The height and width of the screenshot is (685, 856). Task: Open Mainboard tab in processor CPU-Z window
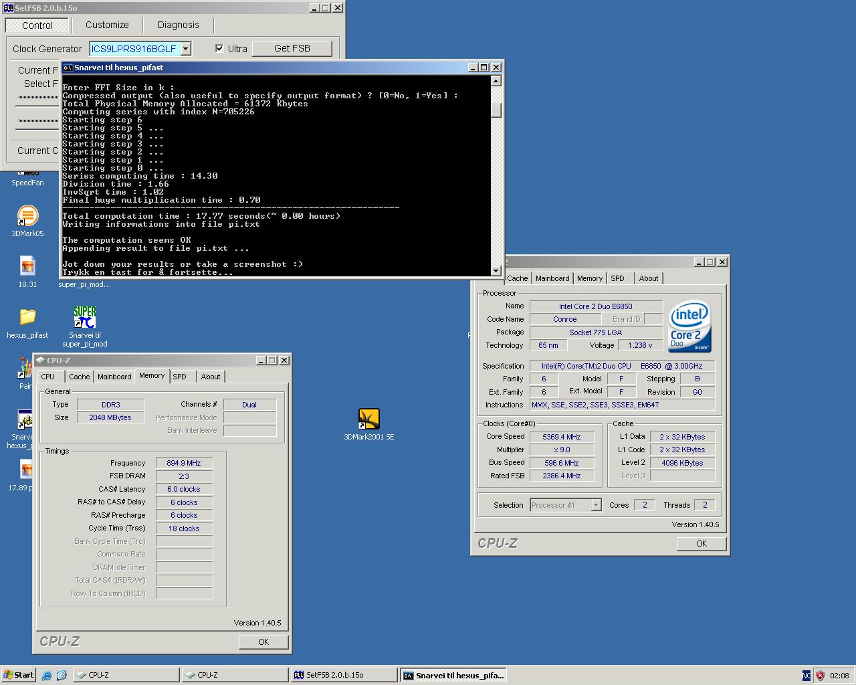point(552,278)
